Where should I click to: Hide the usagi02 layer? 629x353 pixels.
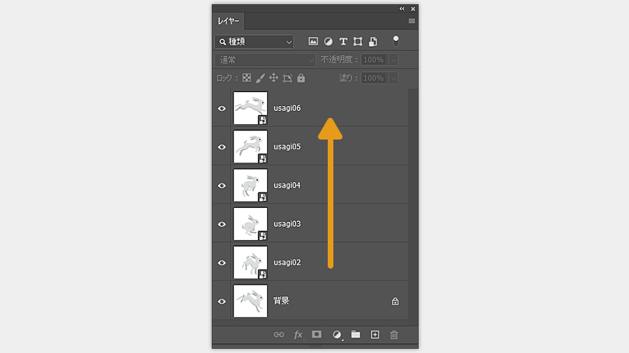222,263
